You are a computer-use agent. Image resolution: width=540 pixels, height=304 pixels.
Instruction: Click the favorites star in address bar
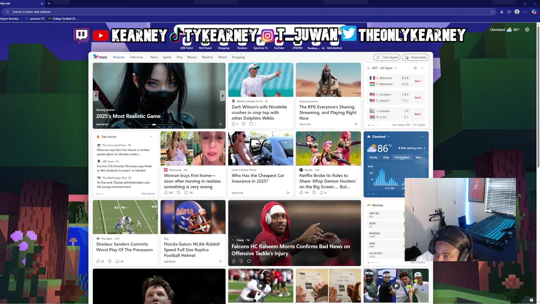pos(492,12)
